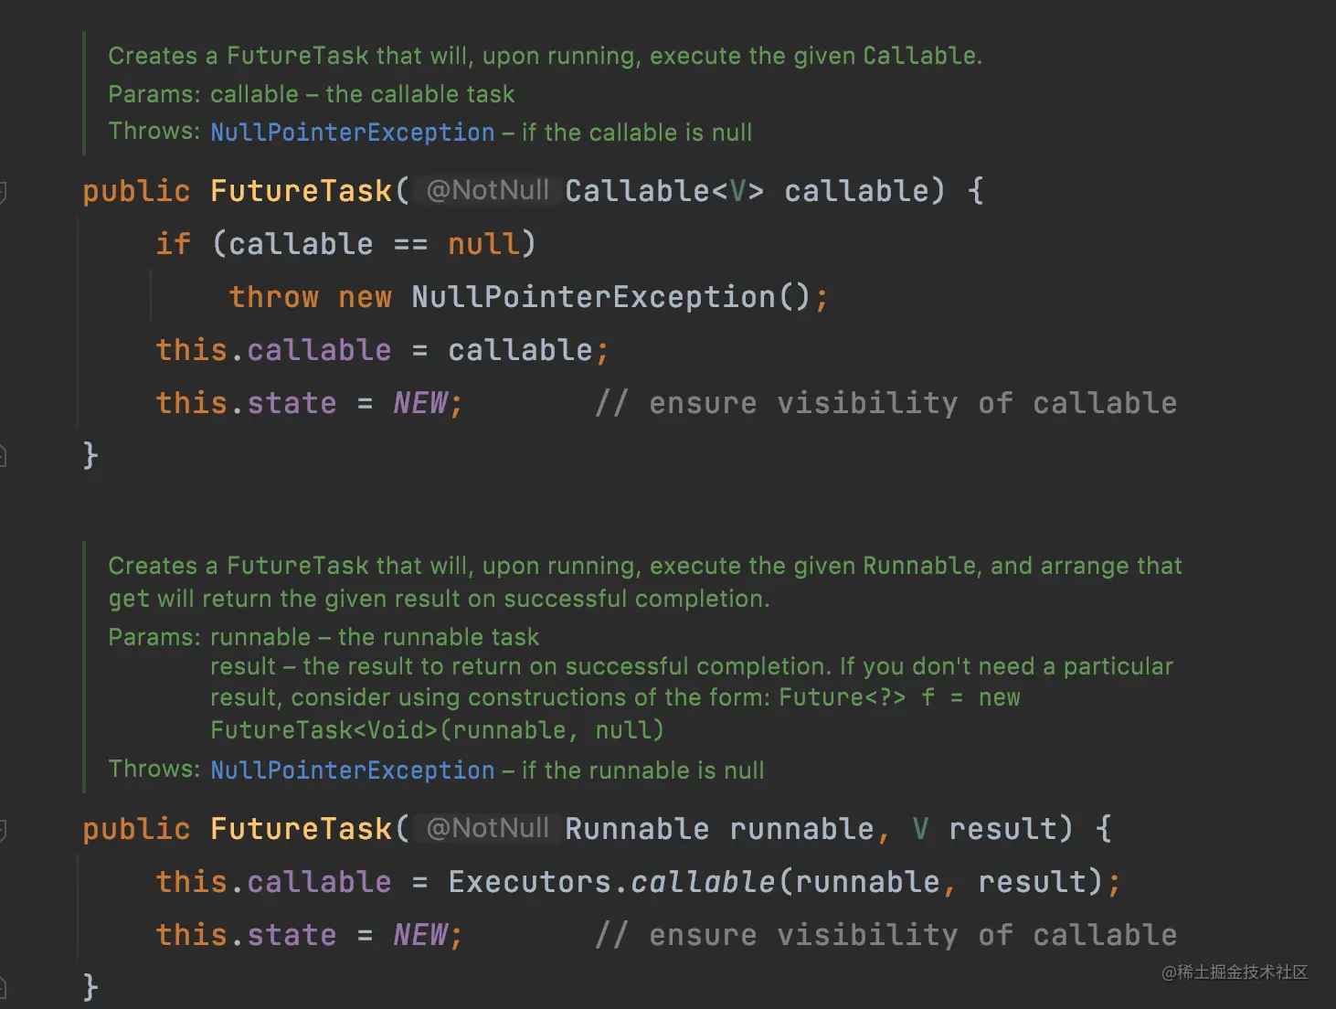Open NullPointerException link in runnable doc

(352, 770)
